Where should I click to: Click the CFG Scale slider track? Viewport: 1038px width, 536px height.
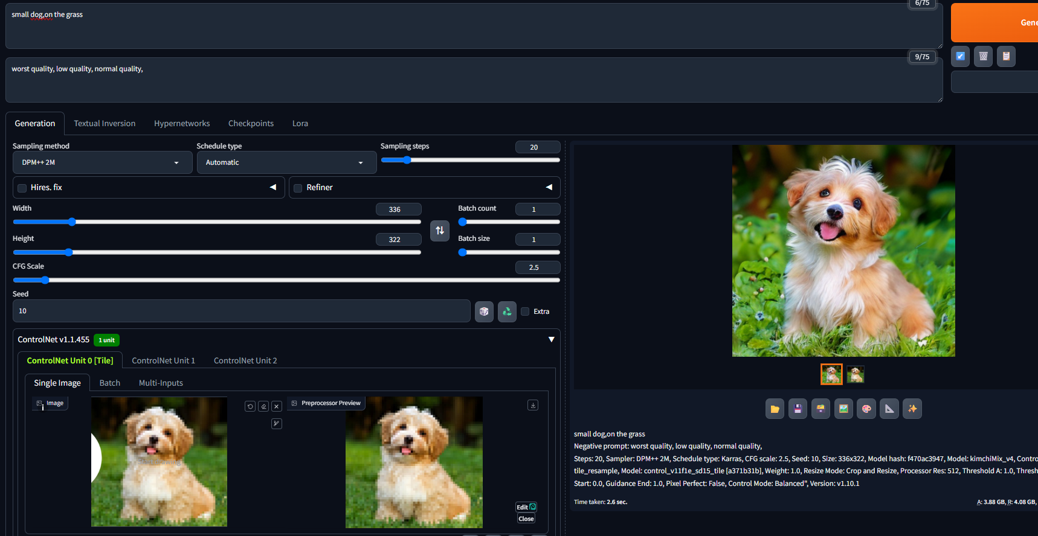click(x=286, y=280)
